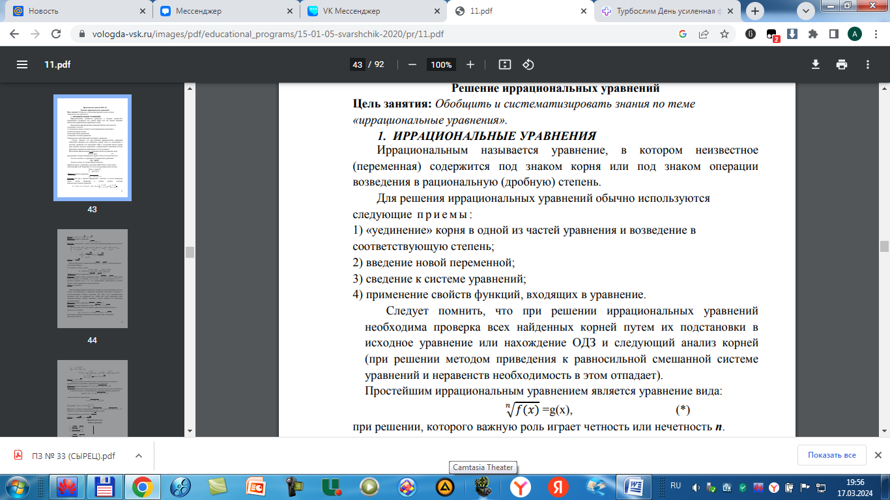890x500 pixels.
Task: Share this page icon
Action: (704, 34)
